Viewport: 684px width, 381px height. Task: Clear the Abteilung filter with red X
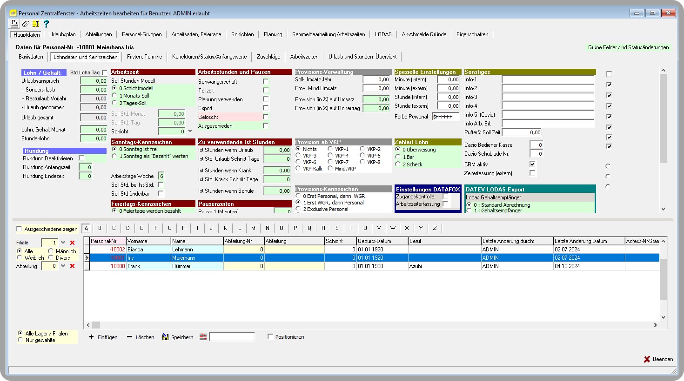click(72, 266)
